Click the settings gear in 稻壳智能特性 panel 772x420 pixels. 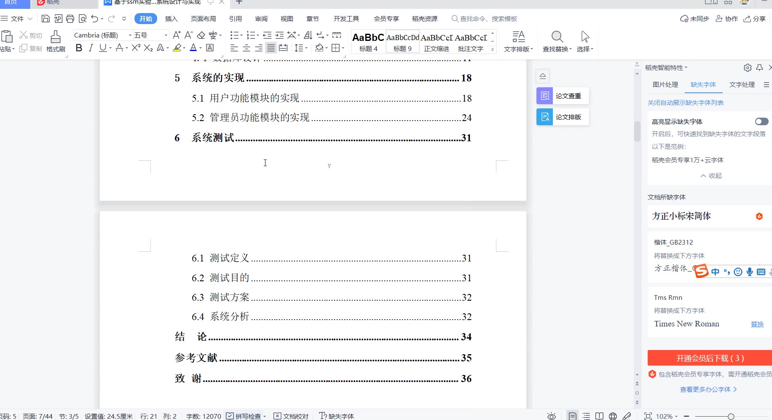pos(747,68)
